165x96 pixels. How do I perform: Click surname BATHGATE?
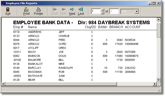click(35, 76)
